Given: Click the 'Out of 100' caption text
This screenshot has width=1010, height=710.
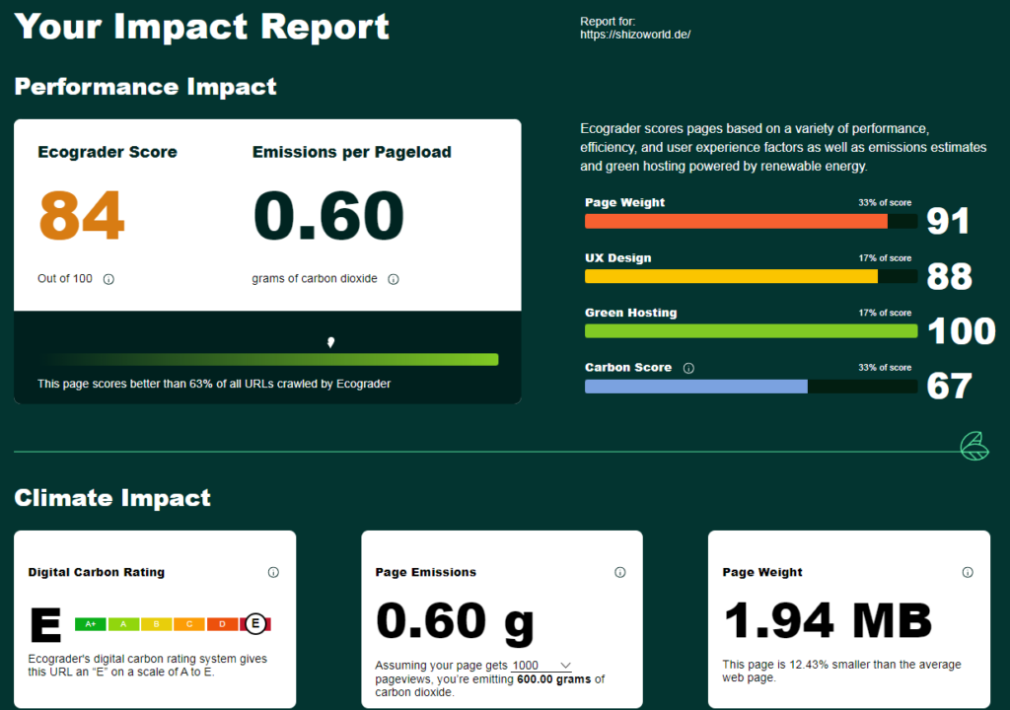Looking at the screenshot, I should point(65,278).
